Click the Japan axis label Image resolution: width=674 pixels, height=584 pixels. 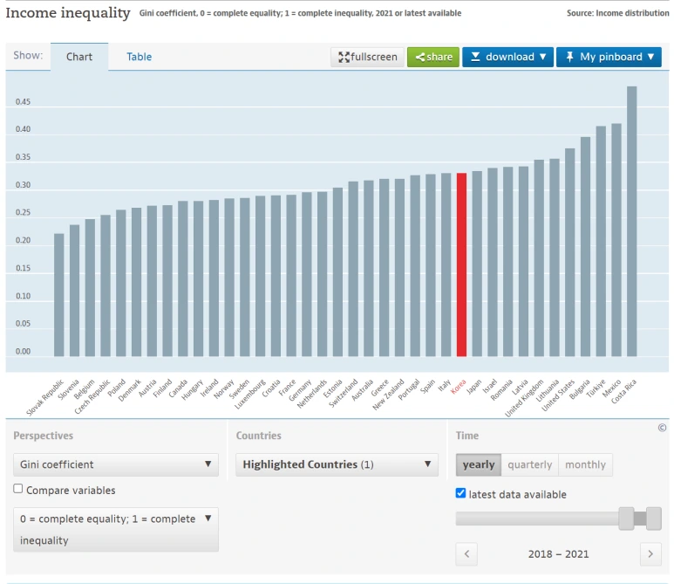(473, 387)
